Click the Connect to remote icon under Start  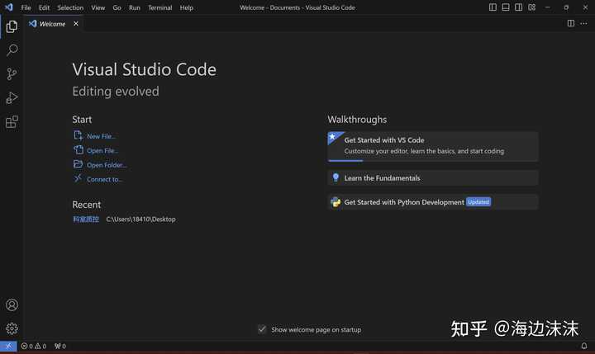click(x=78, y=178)
